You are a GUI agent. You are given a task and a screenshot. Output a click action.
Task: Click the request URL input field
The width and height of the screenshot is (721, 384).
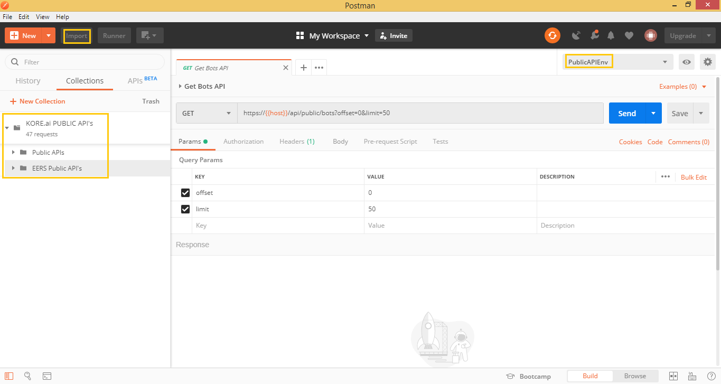pos(420,113)
